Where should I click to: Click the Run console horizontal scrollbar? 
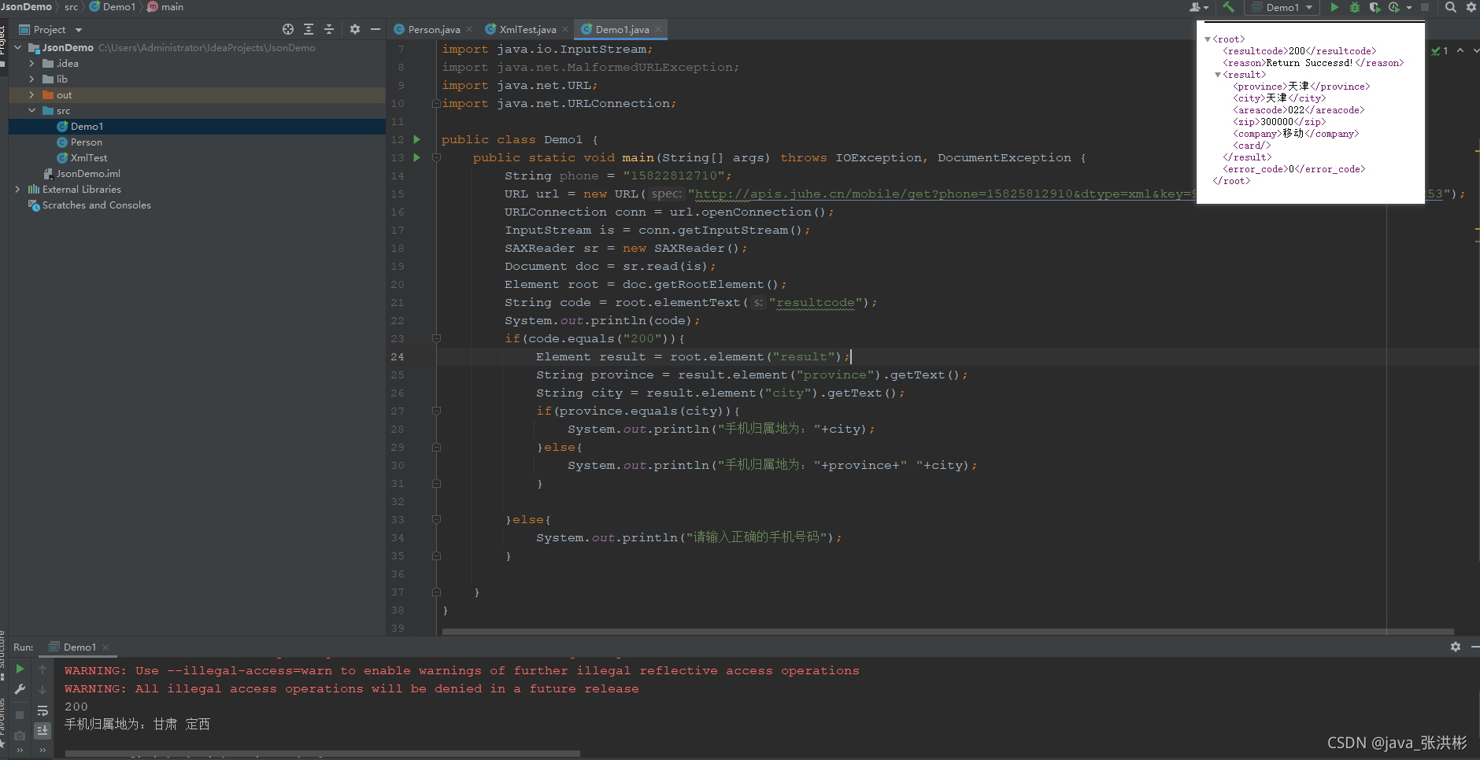[x=323, y=754]
